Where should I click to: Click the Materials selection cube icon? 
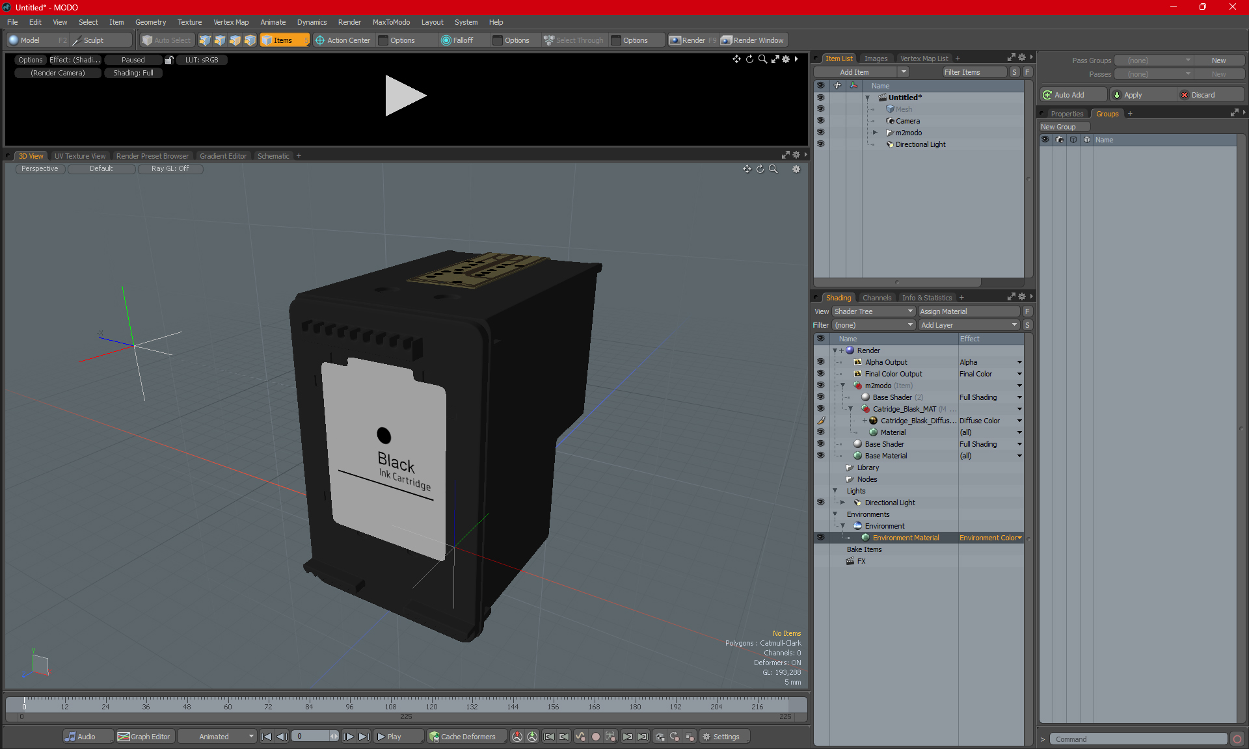250,40
